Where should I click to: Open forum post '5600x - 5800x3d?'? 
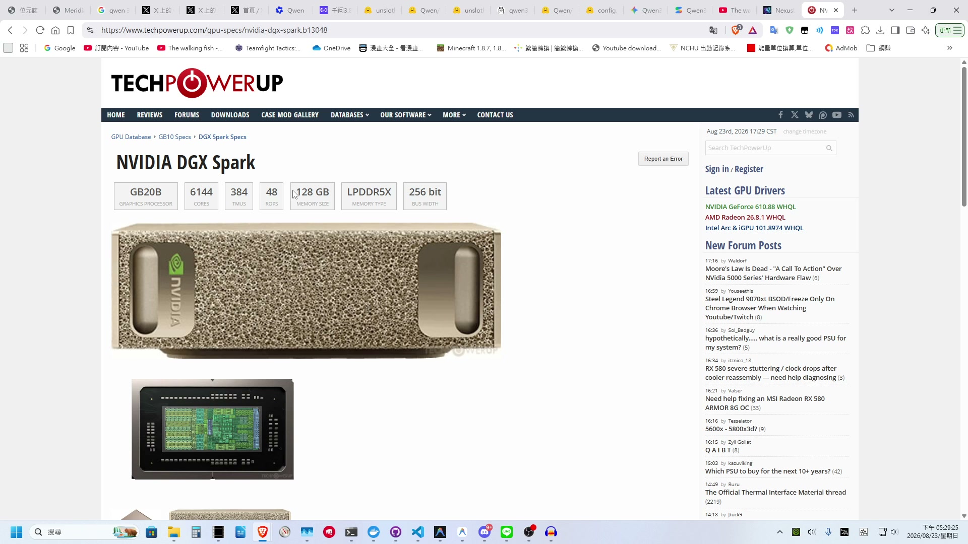(731, 429)
